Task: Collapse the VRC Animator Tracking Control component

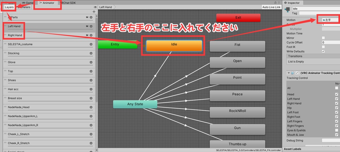Action: tap(289, 73)
